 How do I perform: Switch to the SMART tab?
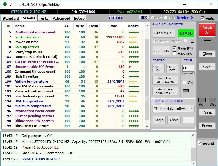[x=29, y=18]
